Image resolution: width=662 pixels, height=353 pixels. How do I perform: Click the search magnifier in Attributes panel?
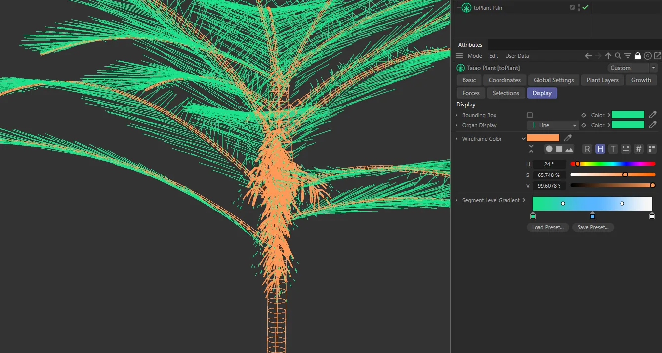[x=618, y=56]
